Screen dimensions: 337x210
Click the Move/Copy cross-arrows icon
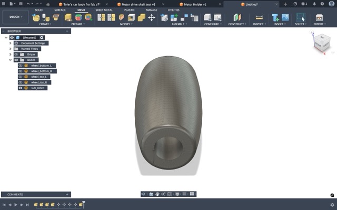(152, 17)
